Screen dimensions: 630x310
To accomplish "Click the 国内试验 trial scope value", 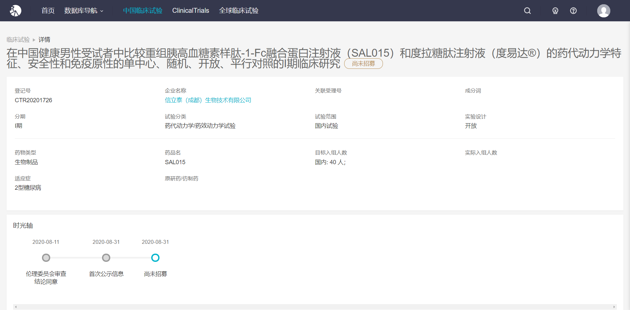I will pyautogui.click(x=326, y=126).
